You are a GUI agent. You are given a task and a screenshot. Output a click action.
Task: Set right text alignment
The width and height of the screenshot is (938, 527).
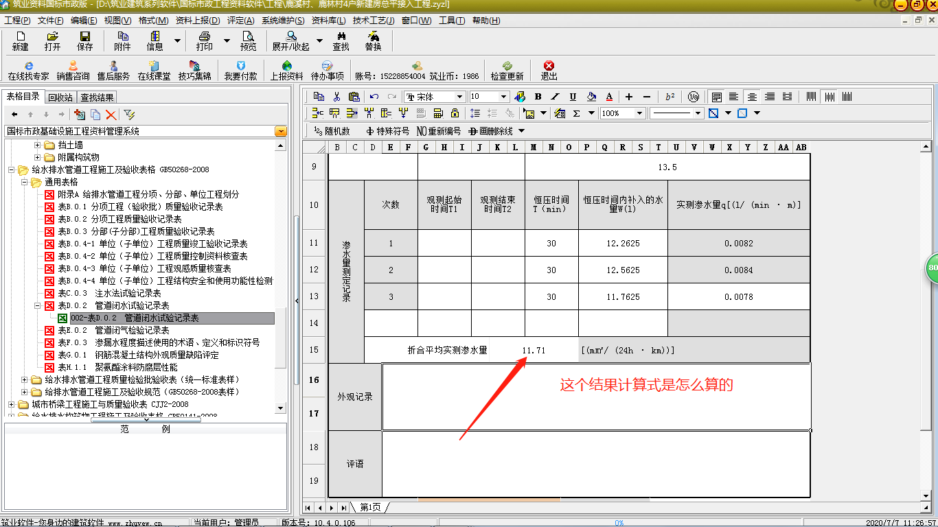coord(770,97)
